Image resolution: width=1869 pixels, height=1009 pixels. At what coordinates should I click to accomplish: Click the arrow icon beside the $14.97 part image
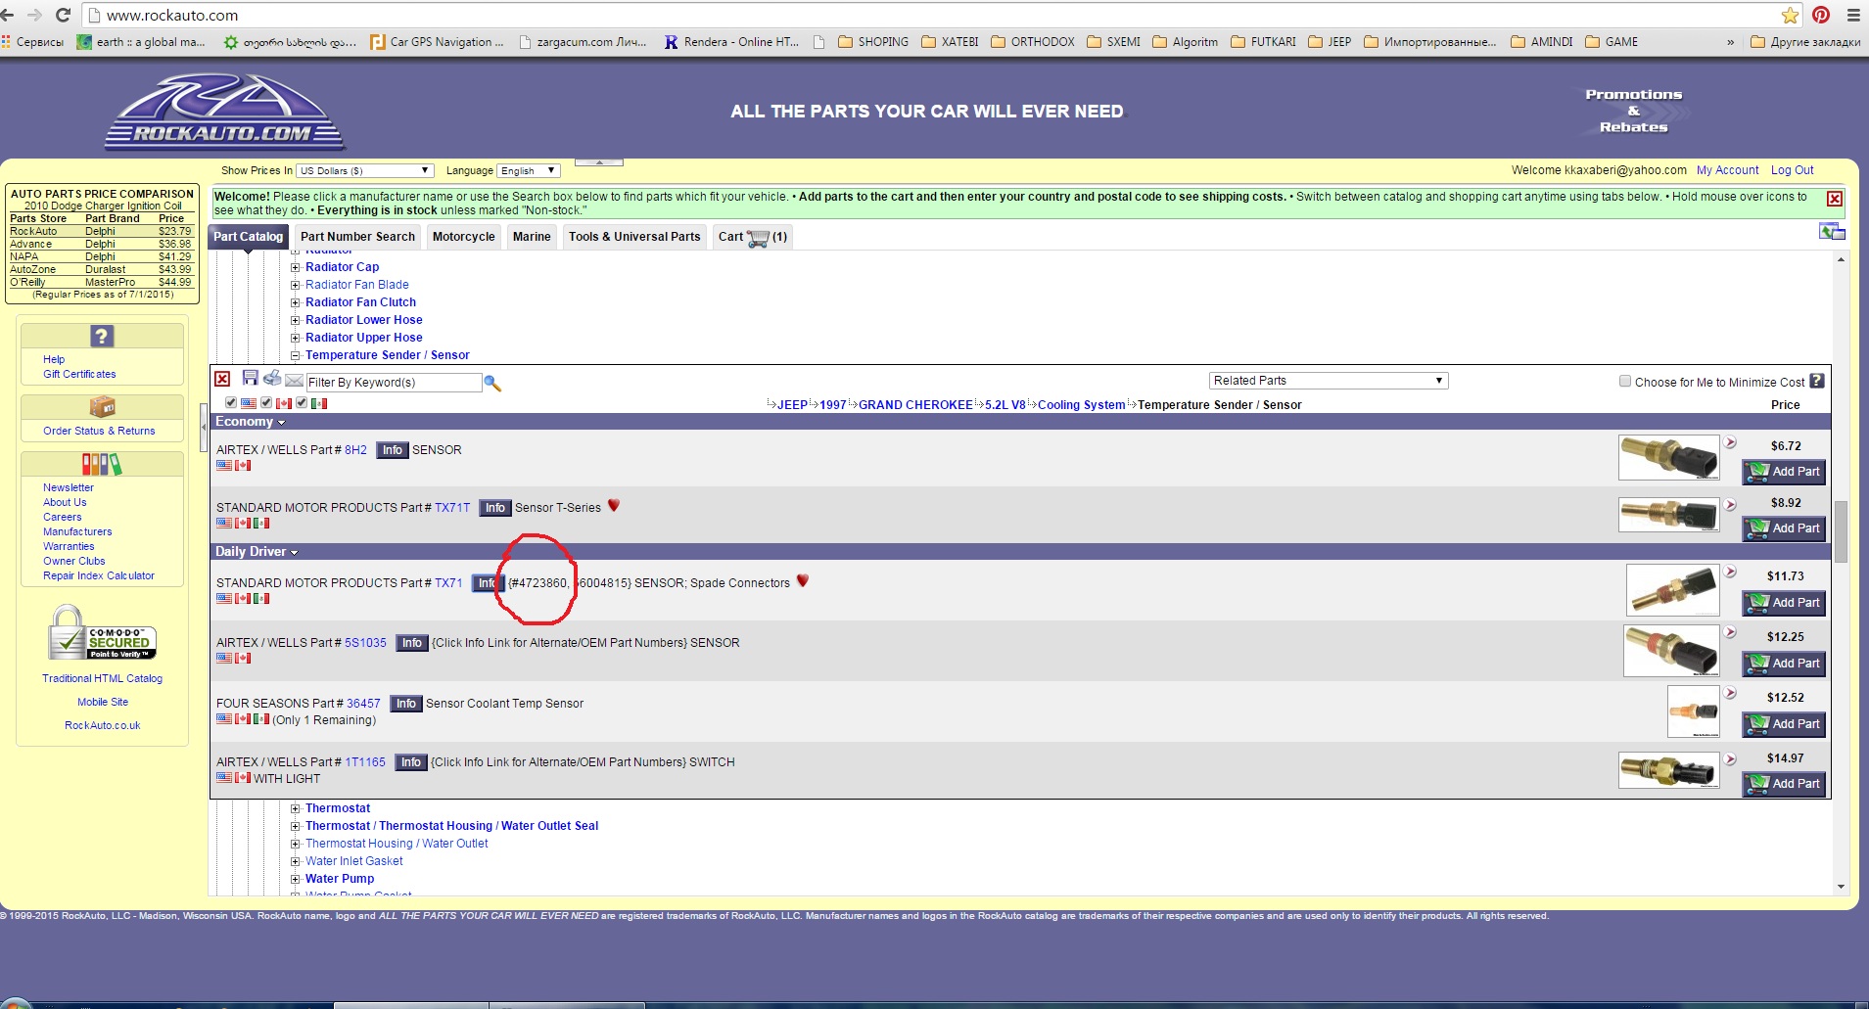click(1730, 758)
